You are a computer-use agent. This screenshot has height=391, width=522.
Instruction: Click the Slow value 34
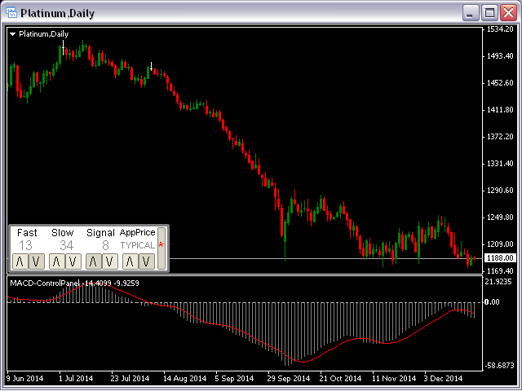click(x=66, y=246)
